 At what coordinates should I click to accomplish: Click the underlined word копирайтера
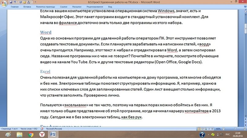tap(196, 111)
